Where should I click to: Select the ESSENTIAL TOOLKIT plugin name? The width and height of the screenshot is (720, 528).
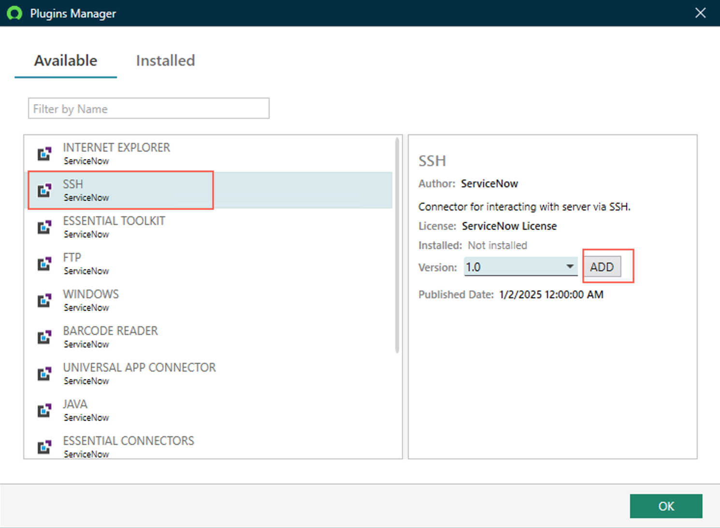114,221
